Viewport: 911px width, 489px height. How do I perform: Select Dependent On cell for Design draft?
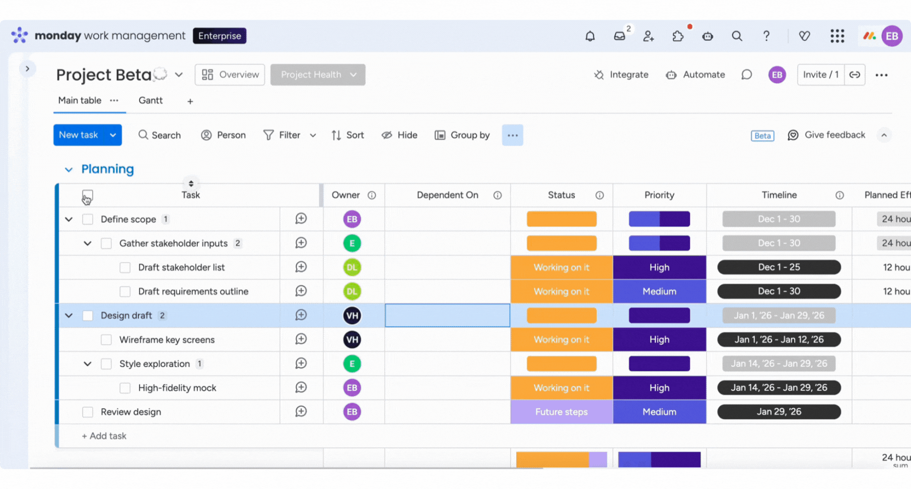point(448,315)
